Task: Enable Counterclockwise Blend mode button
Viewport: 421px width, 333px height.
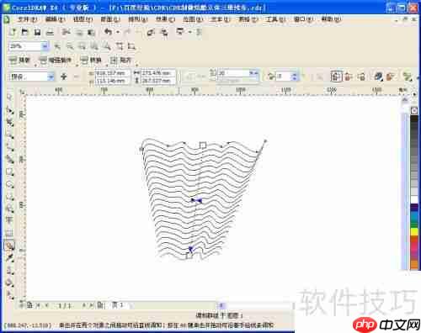Action: pos(361,77)
